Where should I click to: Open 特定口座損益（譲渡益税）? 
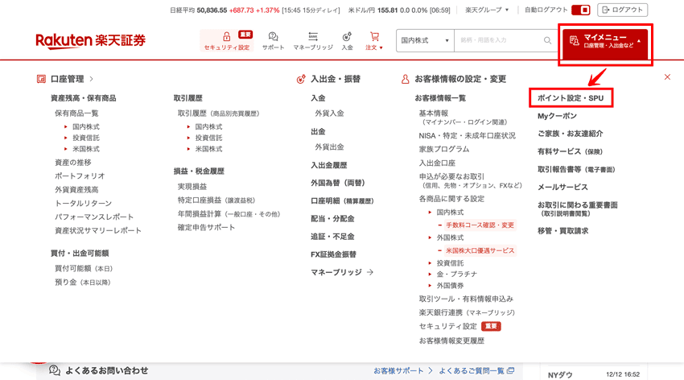[216, 200]
